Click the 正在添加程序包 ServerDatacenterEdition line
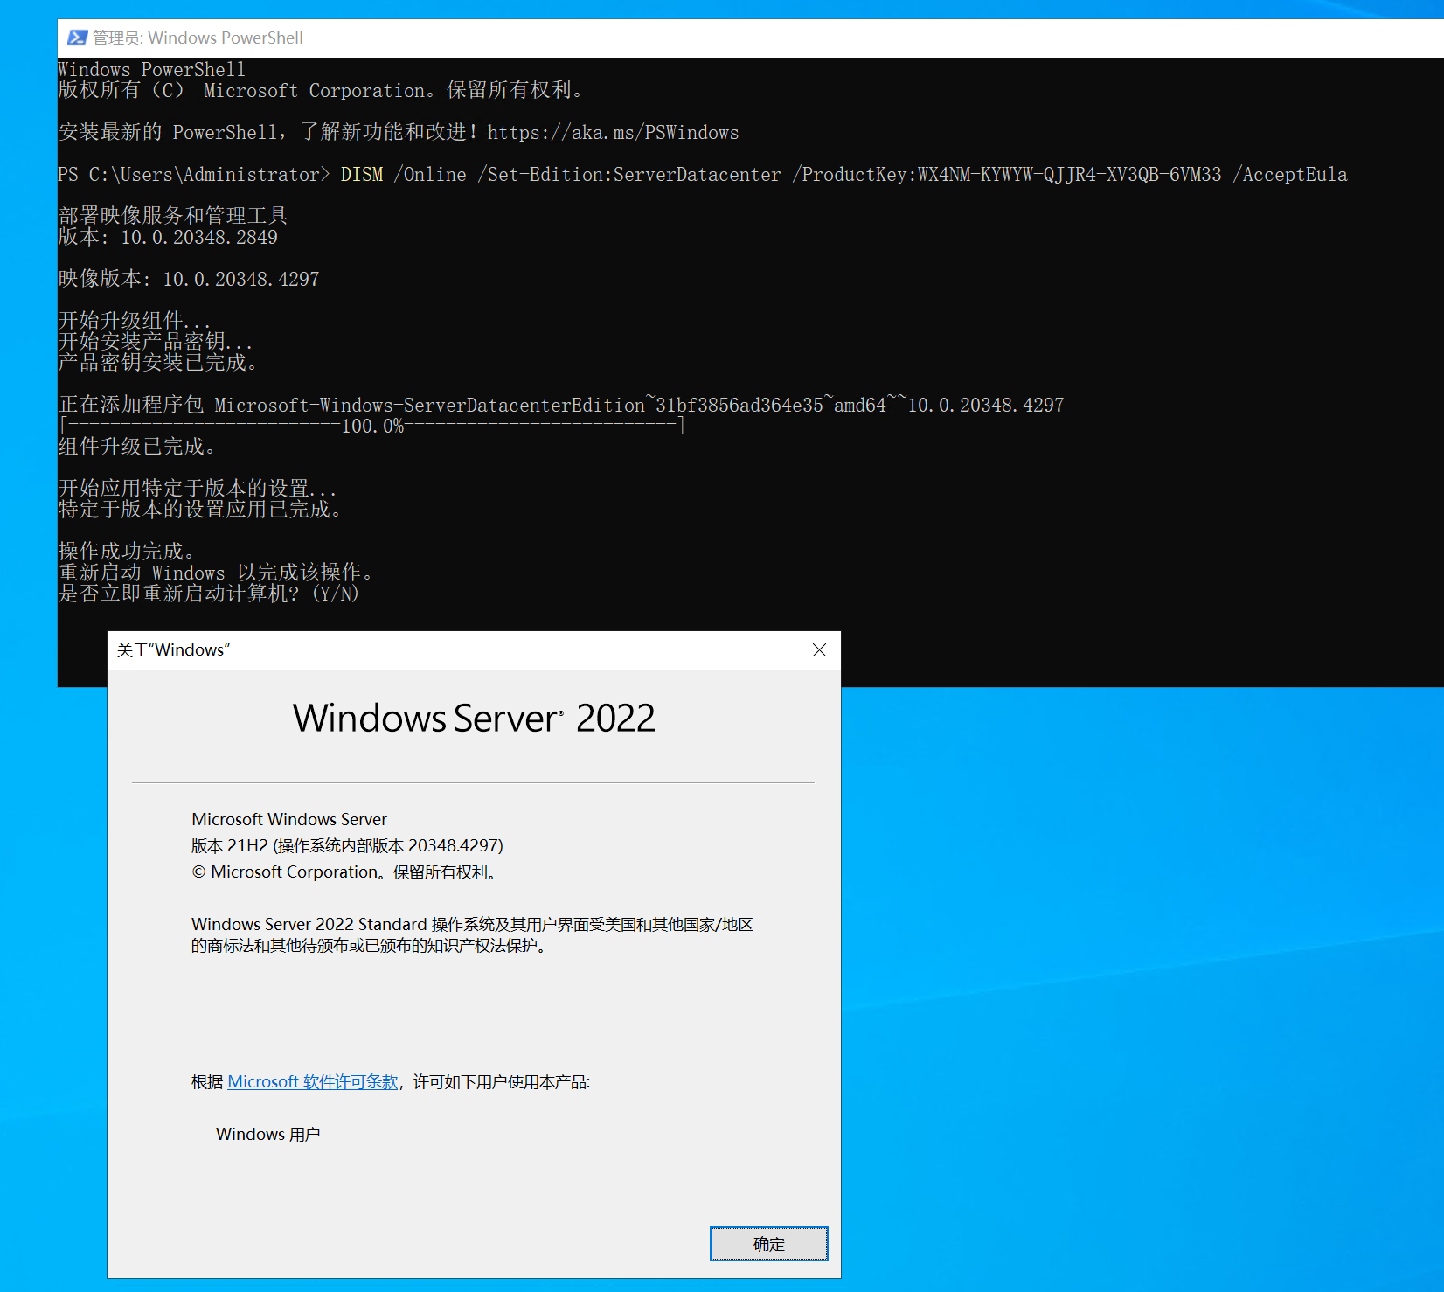The image size is (1444, 1292). pyautogui.click(x=561, y=405)
